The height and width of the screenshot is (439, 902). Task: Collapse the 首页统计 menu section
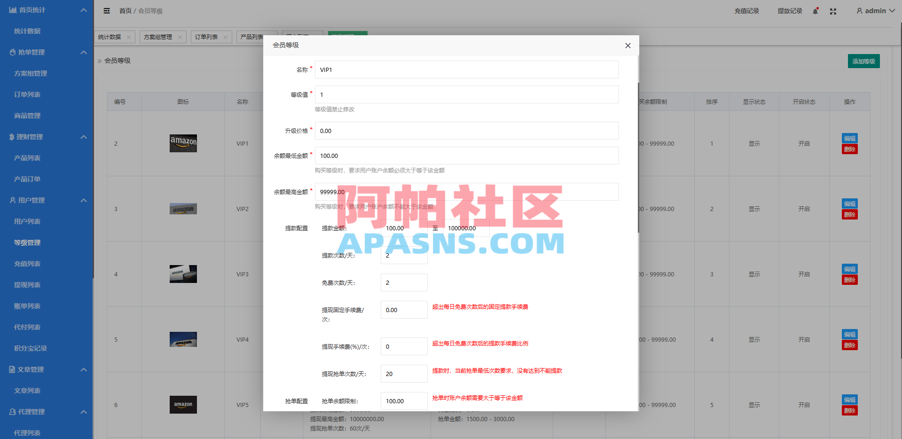84,10
